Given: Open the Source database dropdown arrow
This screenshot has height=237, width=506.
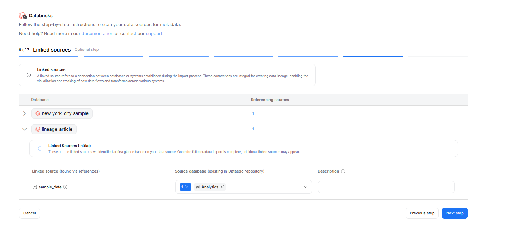Looking at the screenshot, I should 306,187.
